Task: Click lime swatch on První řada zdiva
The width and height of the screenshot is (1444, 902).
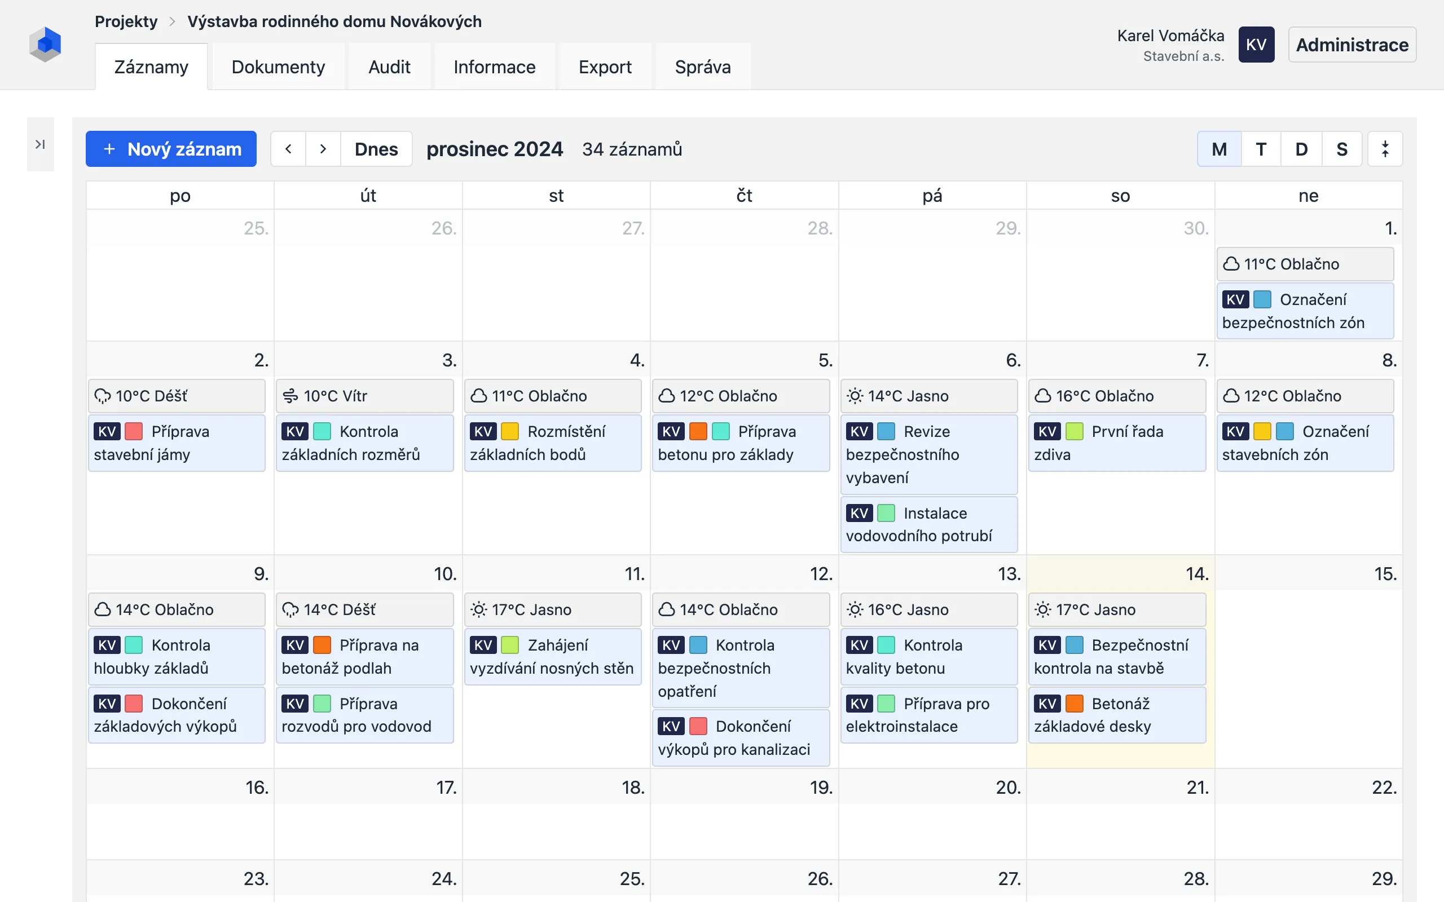Action: pos(1074,431)
